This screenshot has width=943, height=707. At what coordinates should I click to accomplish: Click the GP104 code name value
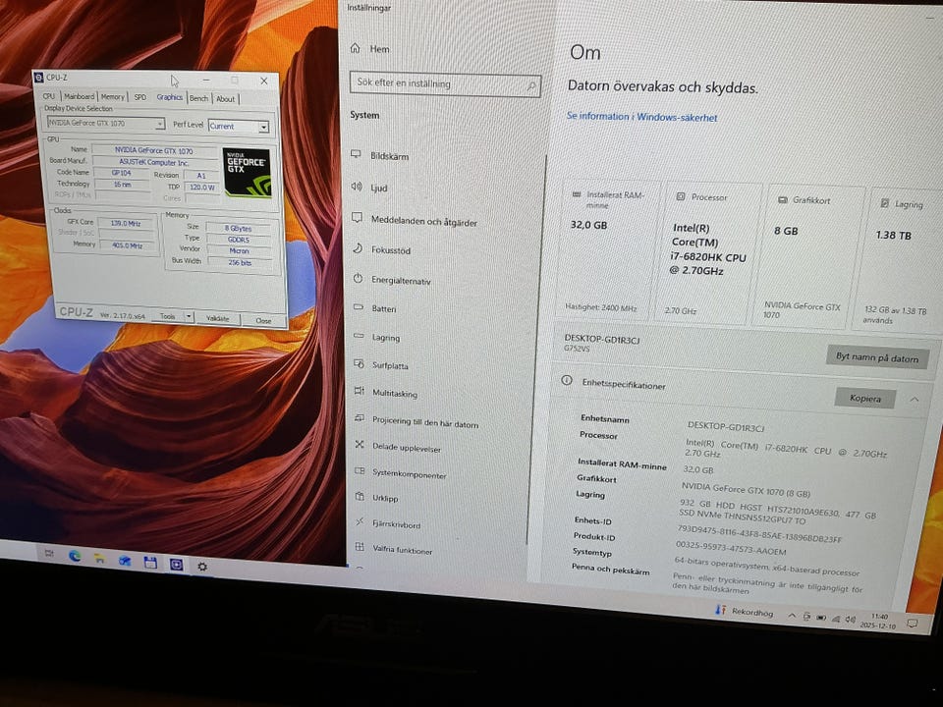coord(122,173)
